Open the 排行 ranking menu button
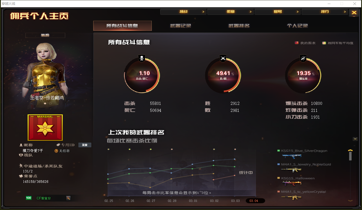The height and width of the screenshot is (210, 362). coord(325,12)
